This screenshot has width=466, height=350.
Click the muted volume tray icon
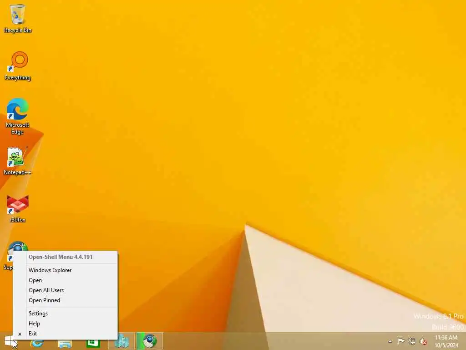click(x=423, y=341)
